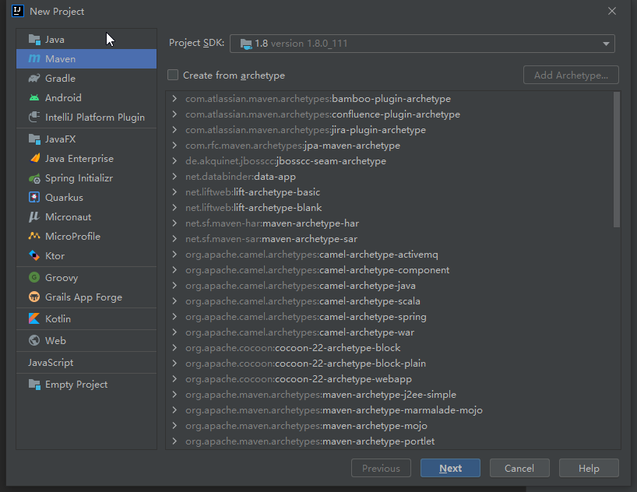Expand confluence-plugin-archetype entry
Image resolution: width=637 pixels, height=492 pixels.
tap(174, 114)
